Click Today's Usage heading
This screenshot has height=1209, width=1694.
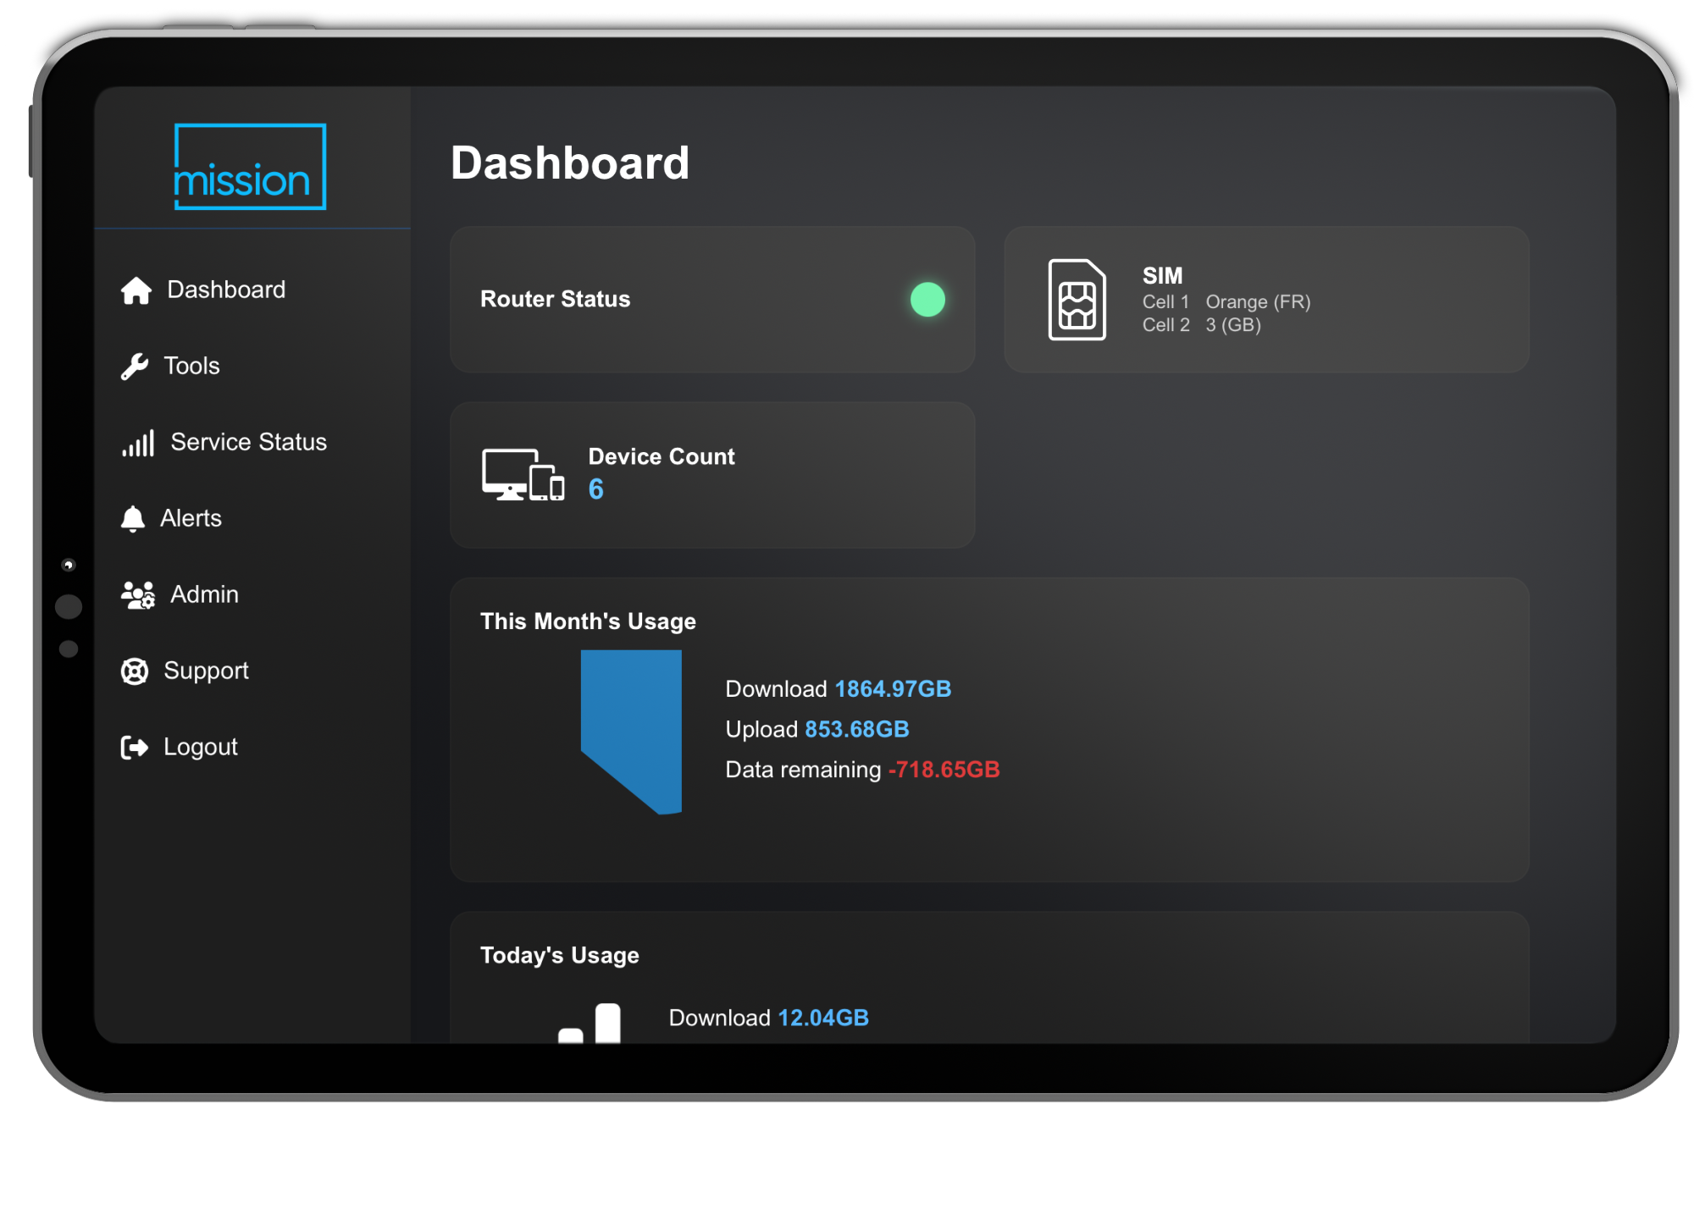pos(559,955)
